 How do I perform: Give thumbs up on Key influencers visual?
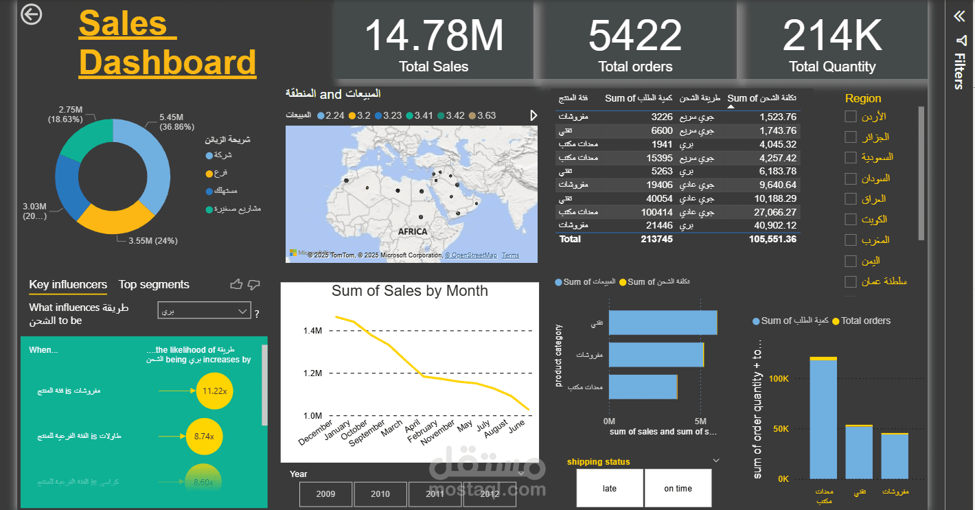pyautogui.click(x=236, y=283)
